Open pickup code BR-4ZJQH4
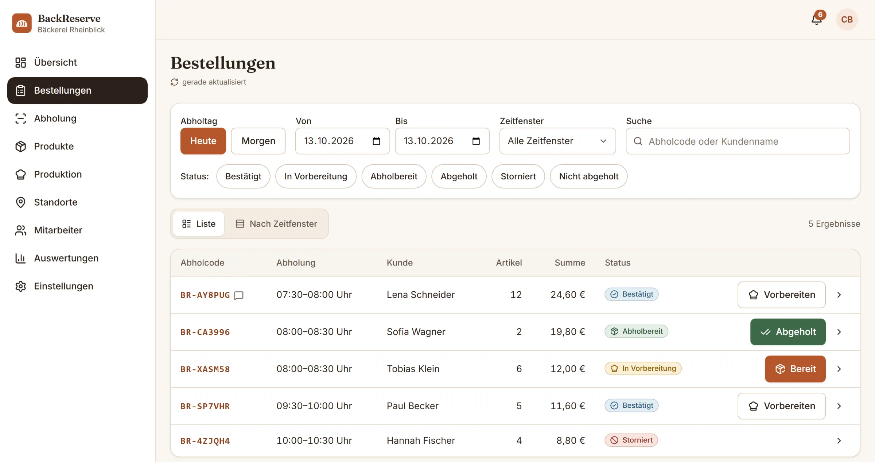 (x=205, y=441)
